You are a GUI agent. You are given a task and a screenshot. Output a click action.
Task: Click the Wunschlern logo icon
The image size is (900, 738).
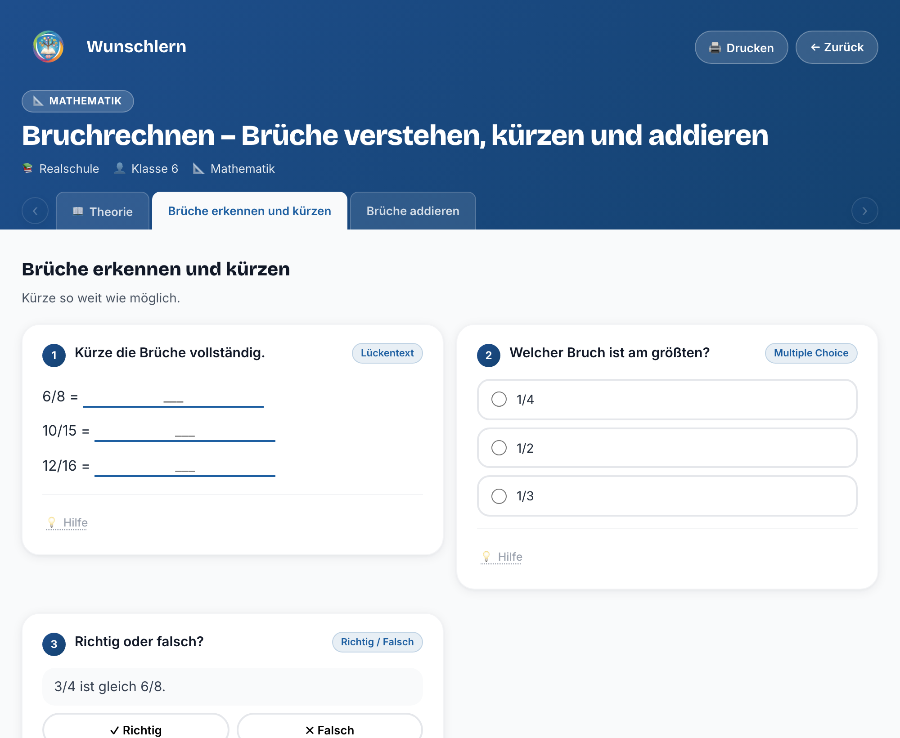pos(48,46)
